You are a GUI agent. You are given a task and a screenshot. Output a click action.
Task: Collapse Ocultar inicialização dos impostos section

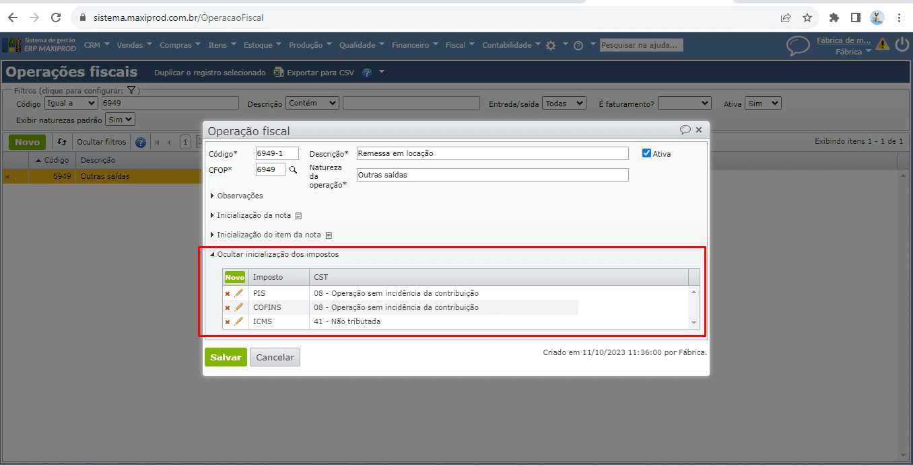pos(274,255)
